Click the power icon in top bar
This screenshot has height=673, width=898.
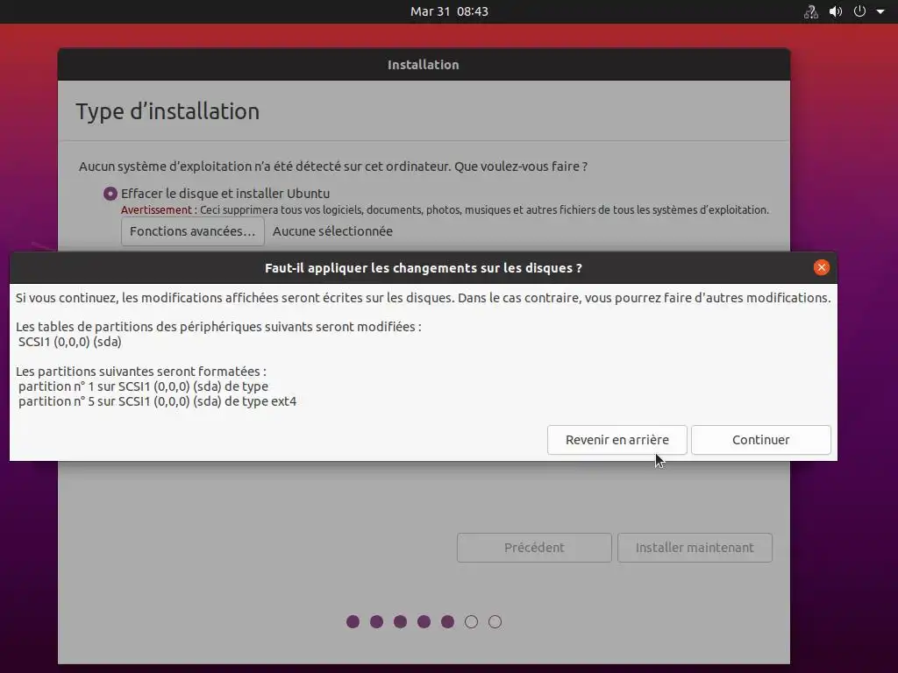(859, 11)
